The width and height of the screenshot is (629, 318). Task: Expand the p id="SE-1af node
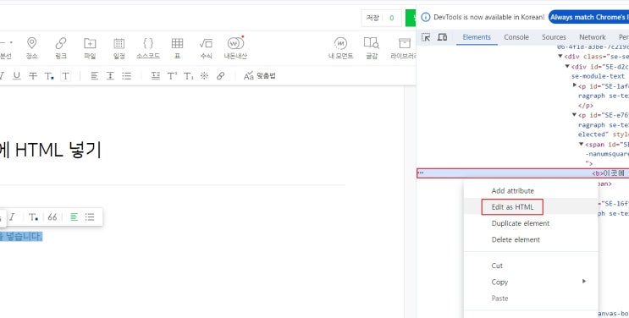575,85
